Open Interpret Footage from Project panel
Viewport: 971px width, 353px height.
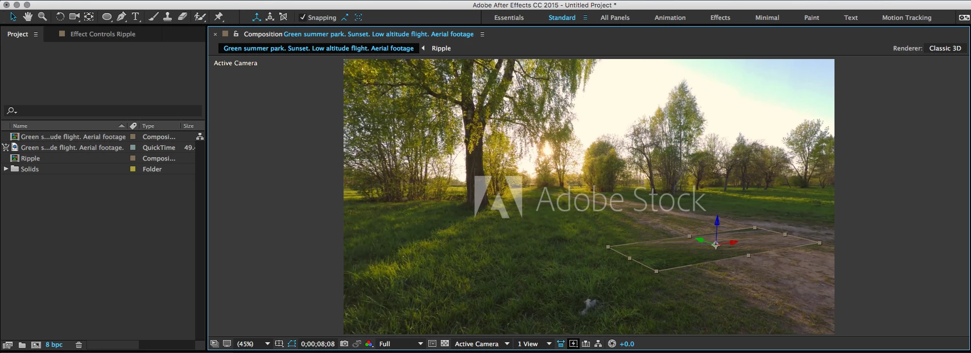(7, 344)
